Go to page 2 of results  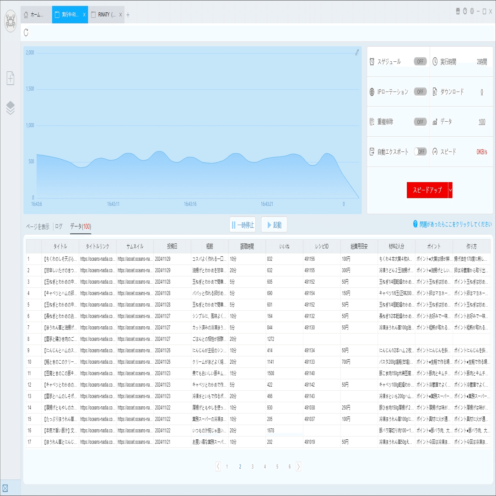(x=240, y=467)
